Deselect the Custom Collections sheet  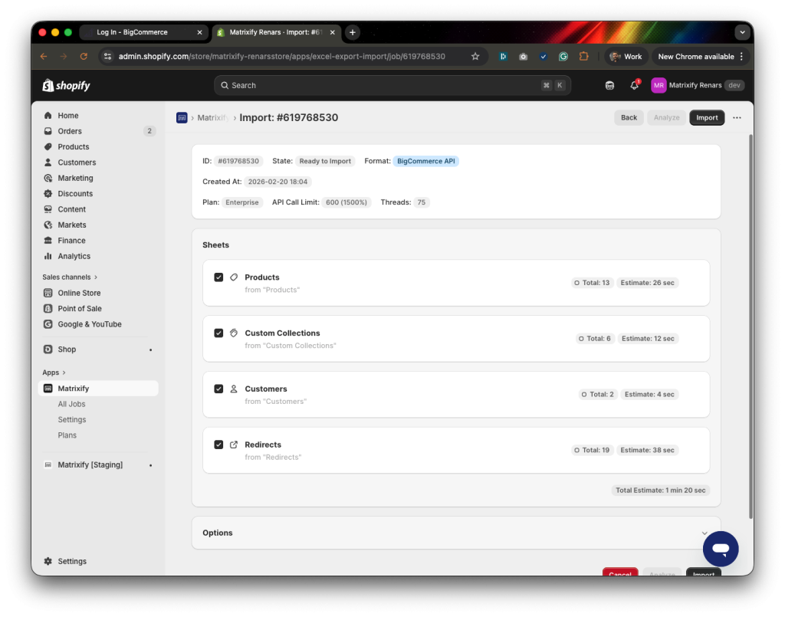click(218, 333)
